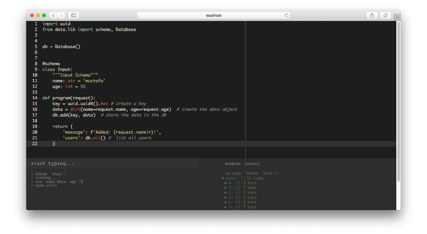Go back with the browser back arrow
Image resolution: width=427 pixels, height=234 pixels.
pyautogui.click(x=54, y=15)
